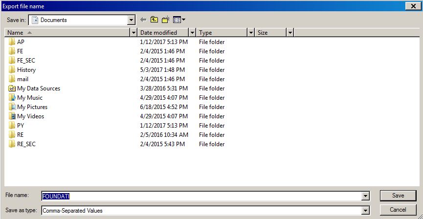Close the Export file name dialog
This screenshot has height=219, width=423.
point(413,6)
